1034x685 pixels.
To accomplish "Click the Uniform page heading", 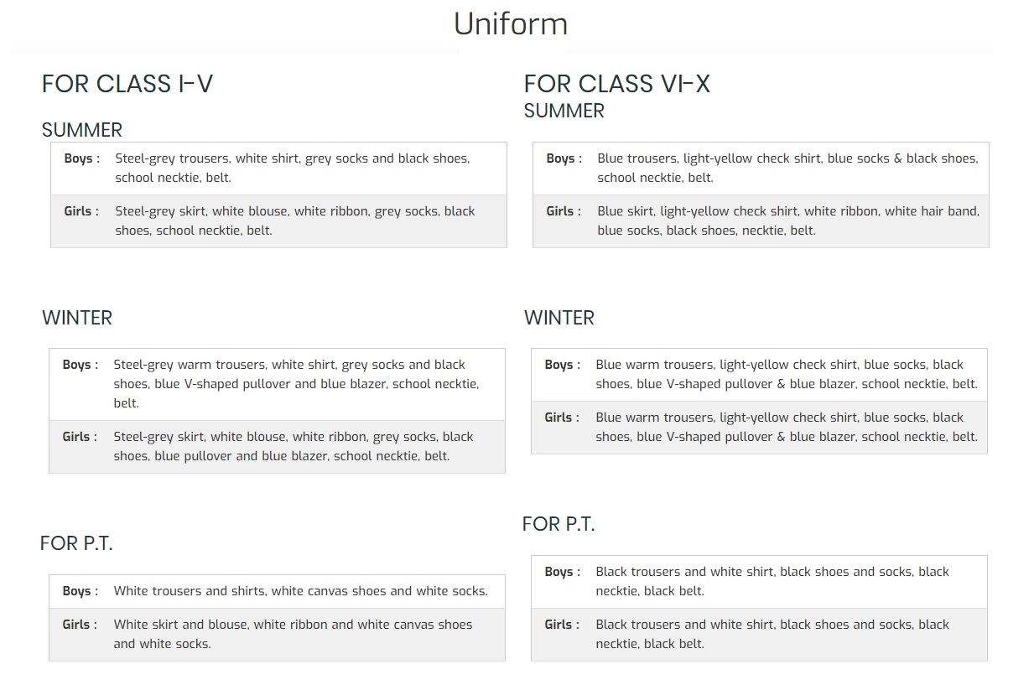I will 510,24.
